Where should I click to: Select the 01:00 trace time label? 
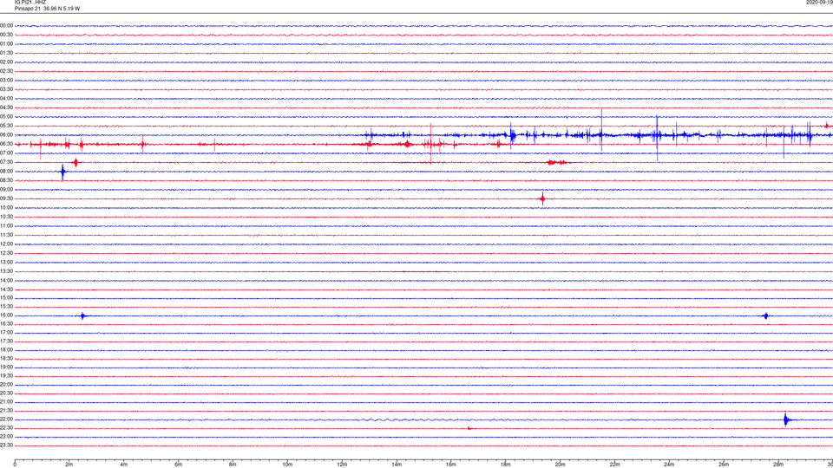[6, 44]
